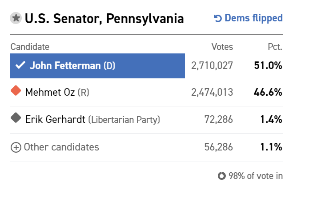This screenshot has width=313, height=199.
Task: Click Fetterman's 2,710,027 vote count
Action: click(212, 66)
